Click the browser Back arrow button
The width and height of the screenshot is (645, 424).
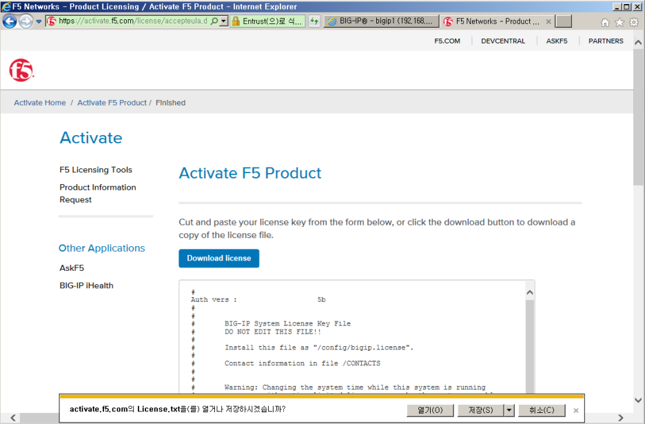(x=10, y=21)
